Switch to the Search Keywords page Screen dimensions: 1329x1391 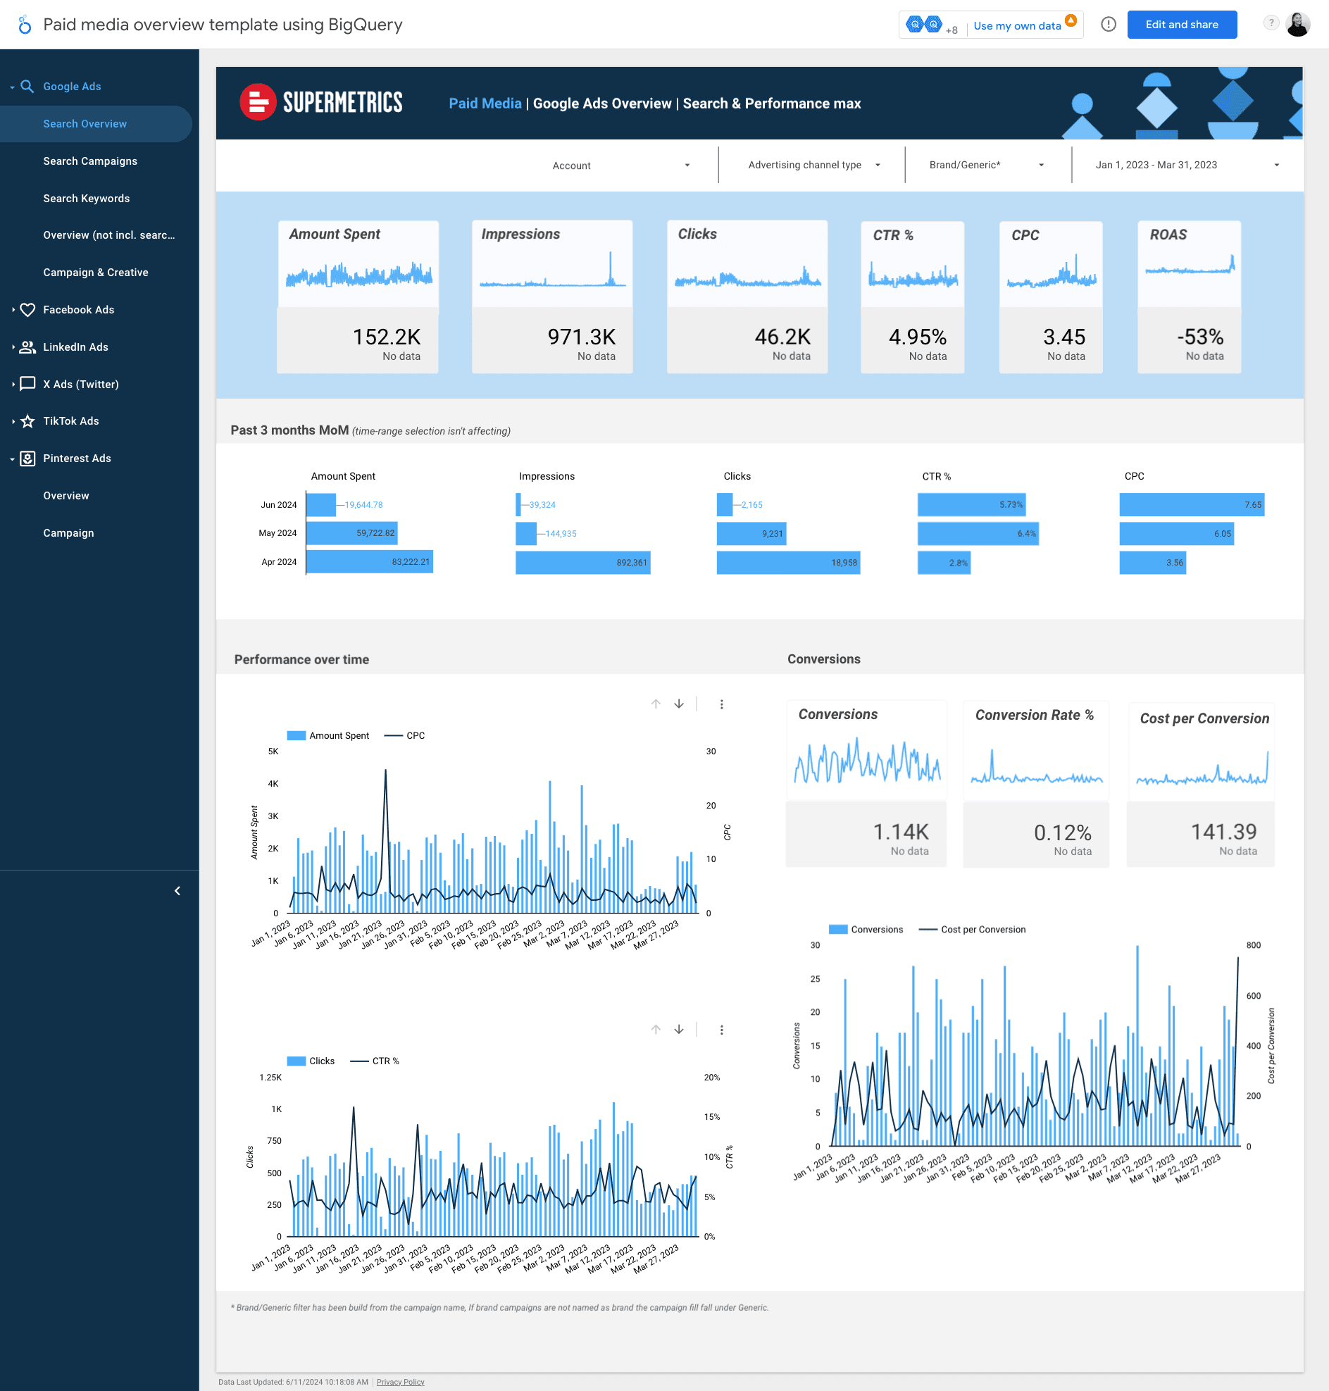(x=87, y=199)
